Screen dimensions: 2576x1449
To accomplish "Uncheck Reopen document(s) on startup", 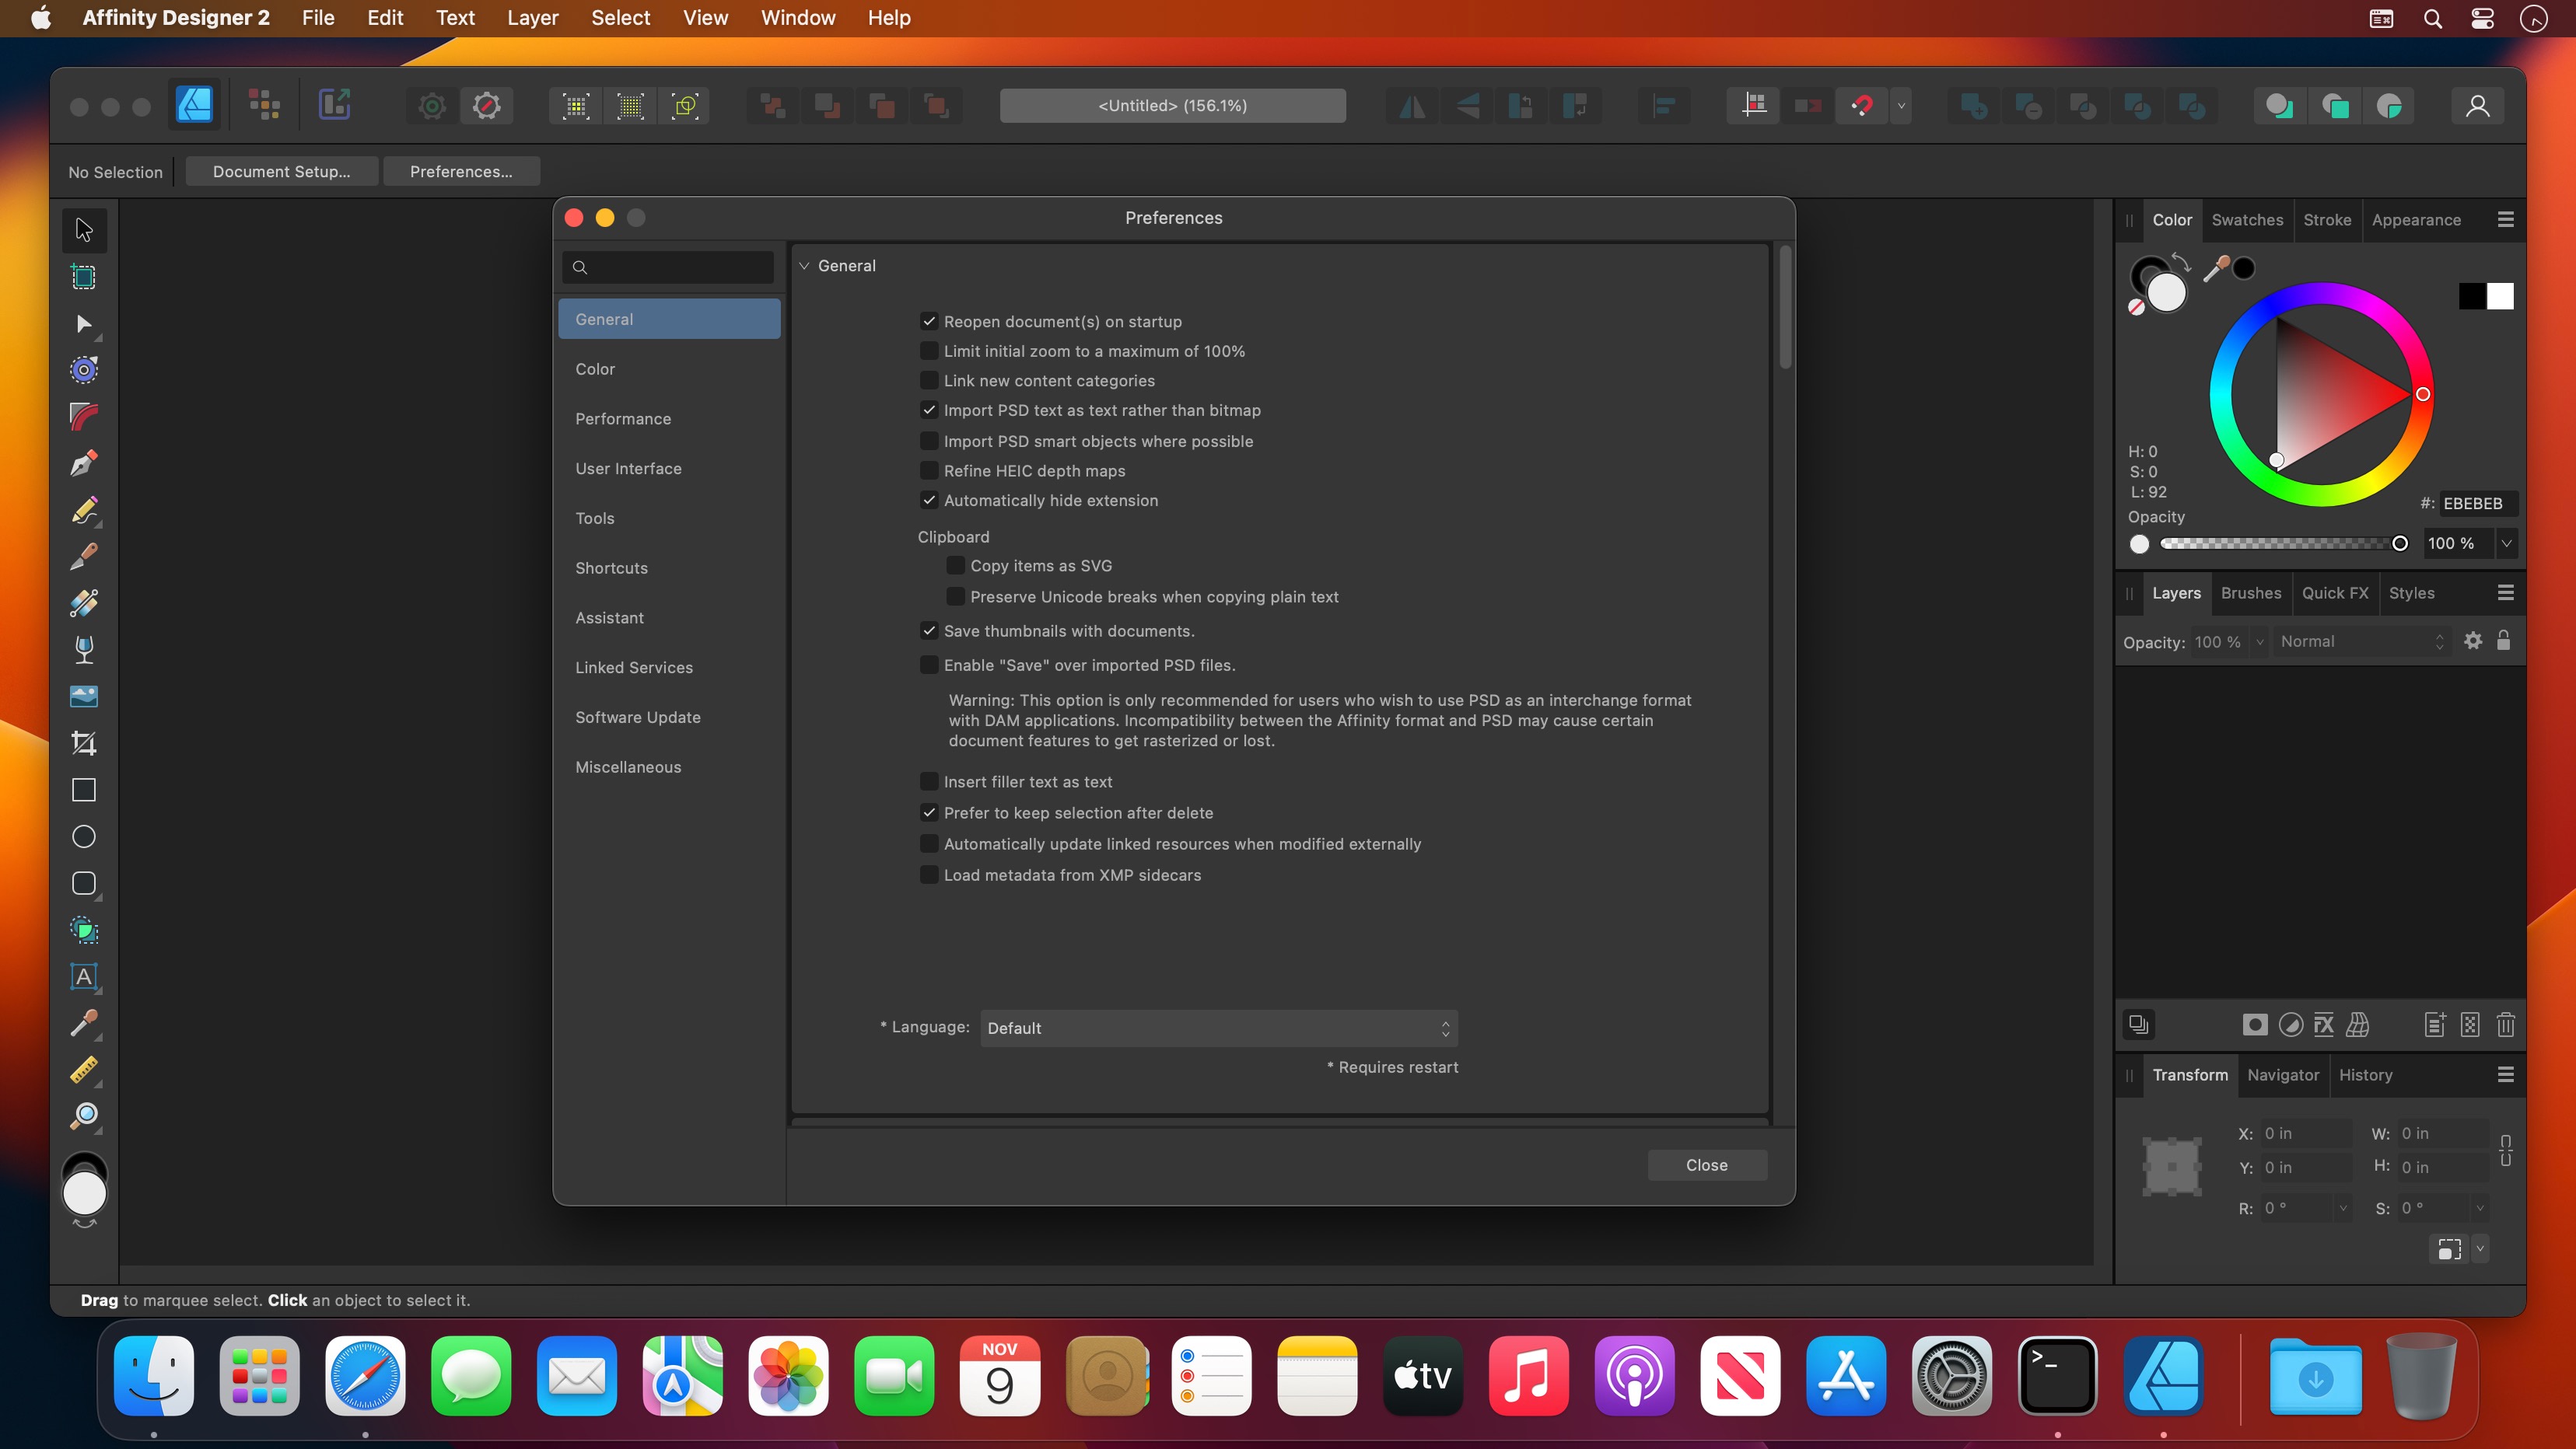I will click(x=929, y=321).
